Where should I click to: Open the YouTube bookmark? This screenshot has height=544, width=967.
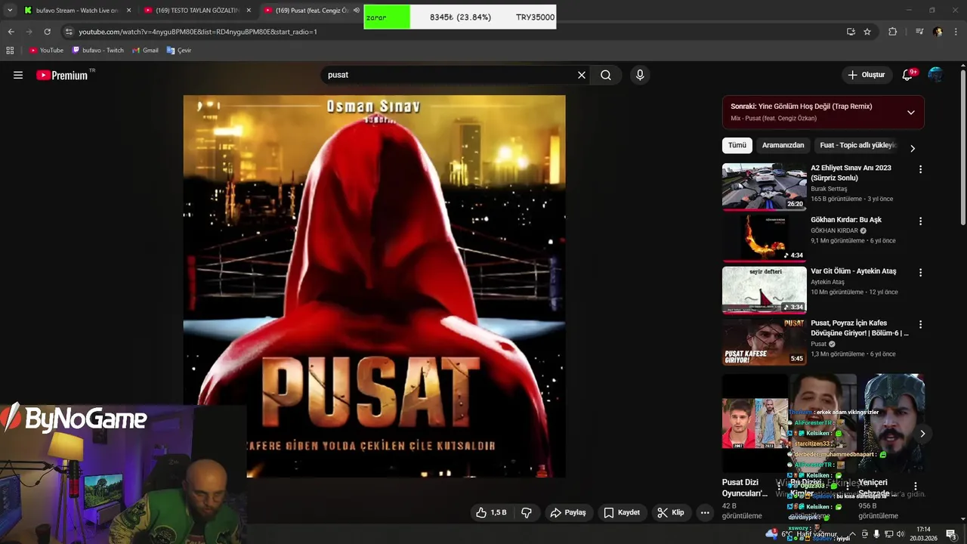[46, 51]
